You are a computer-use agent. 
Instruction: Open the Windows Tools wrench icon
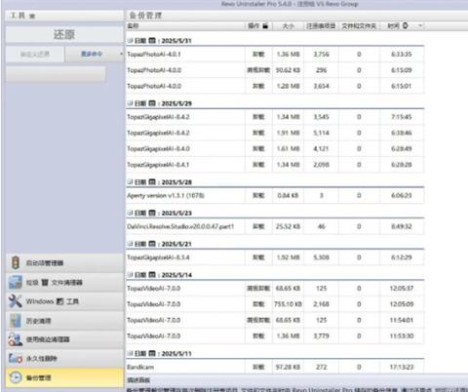[16, 301]
